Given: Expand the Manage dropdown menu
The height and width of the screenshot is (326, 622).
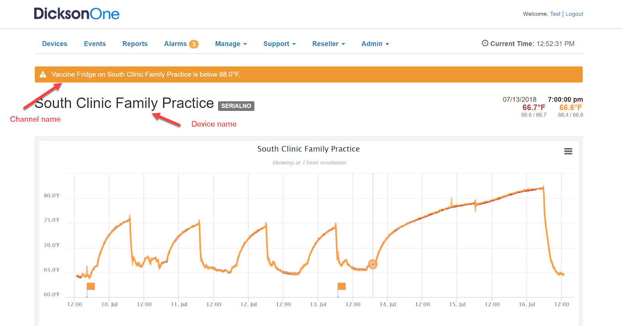Looking at the screenshot, I should [231, 44].
